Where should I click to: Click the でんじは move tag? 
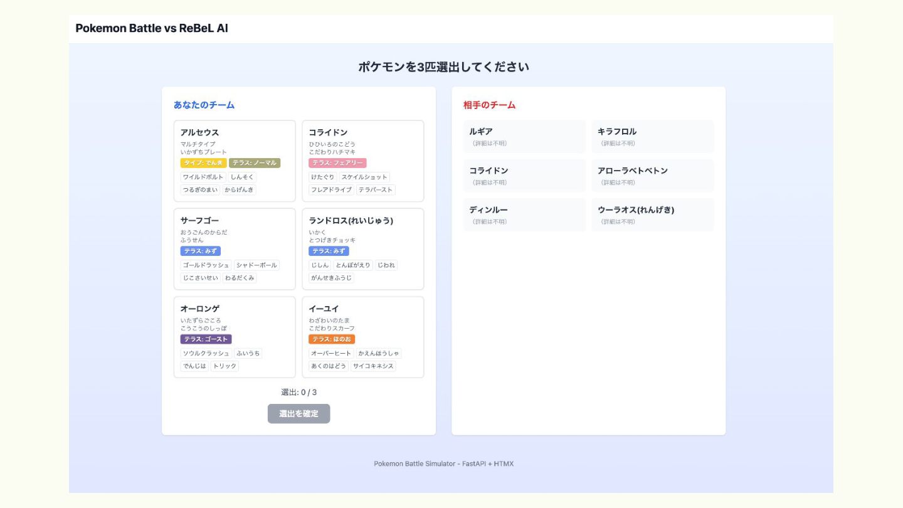click(194, 366)
